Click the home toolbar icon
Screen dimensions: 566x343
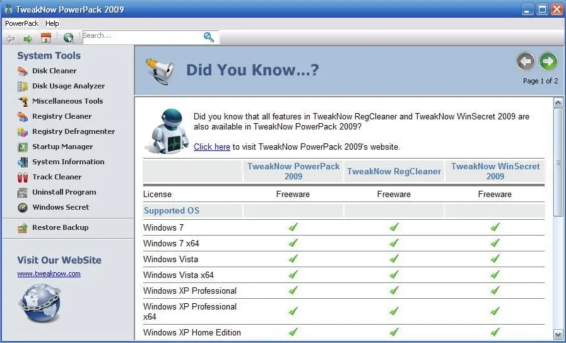46,38
